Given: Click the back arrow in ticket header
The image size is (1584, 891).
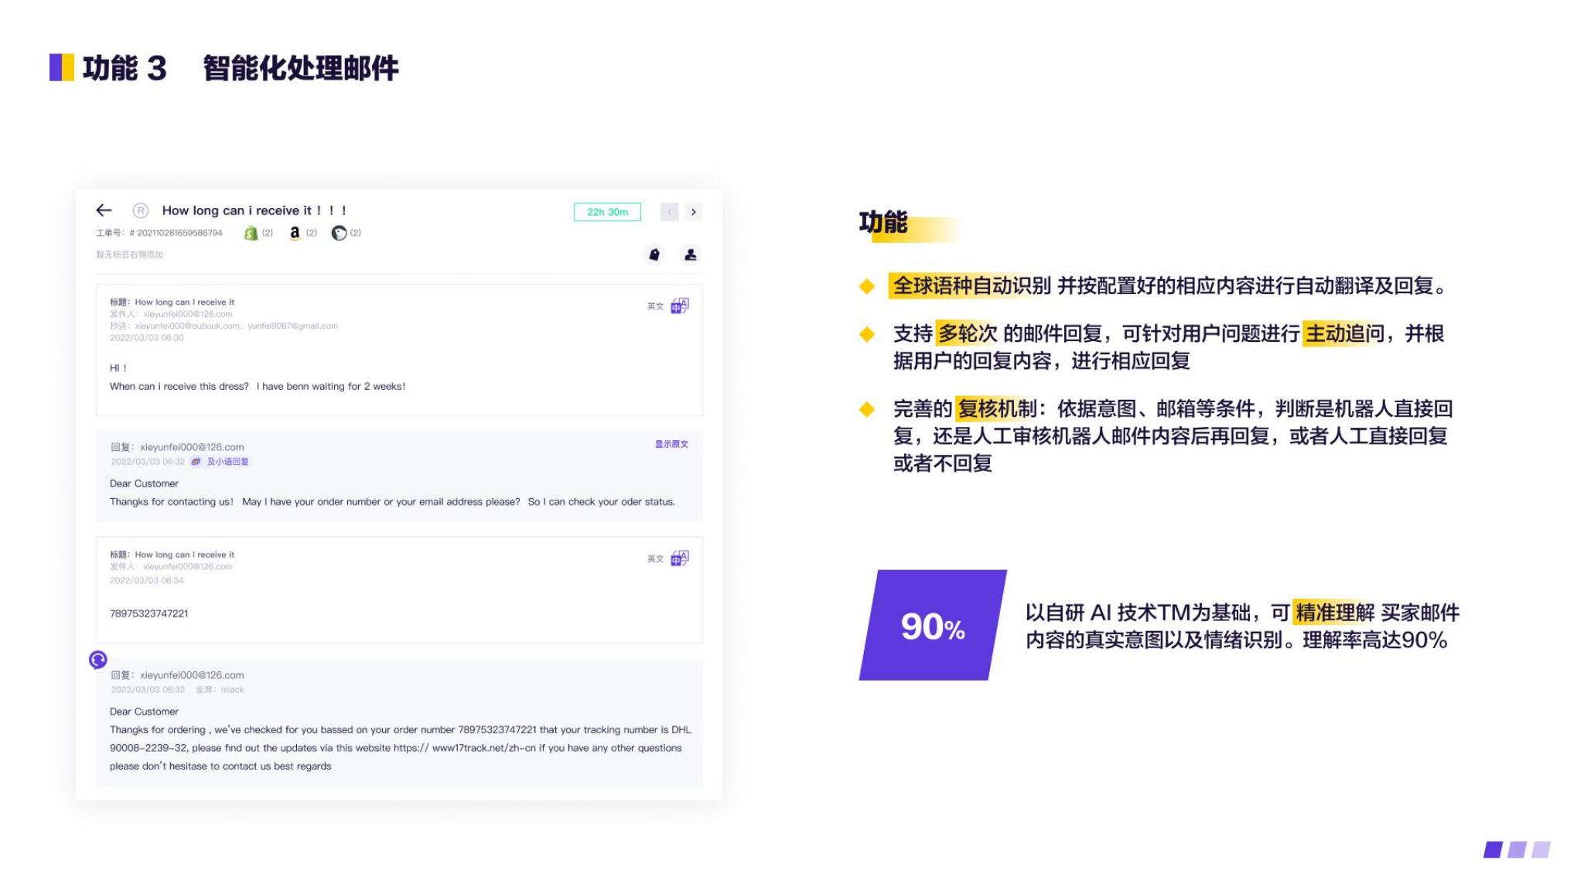Looking at the screenshot, I should coord(104,210).
